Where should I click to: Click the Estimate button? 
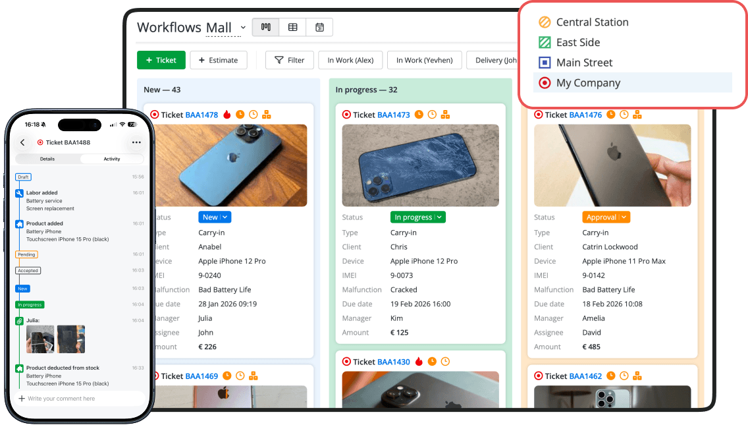(219, 60)
